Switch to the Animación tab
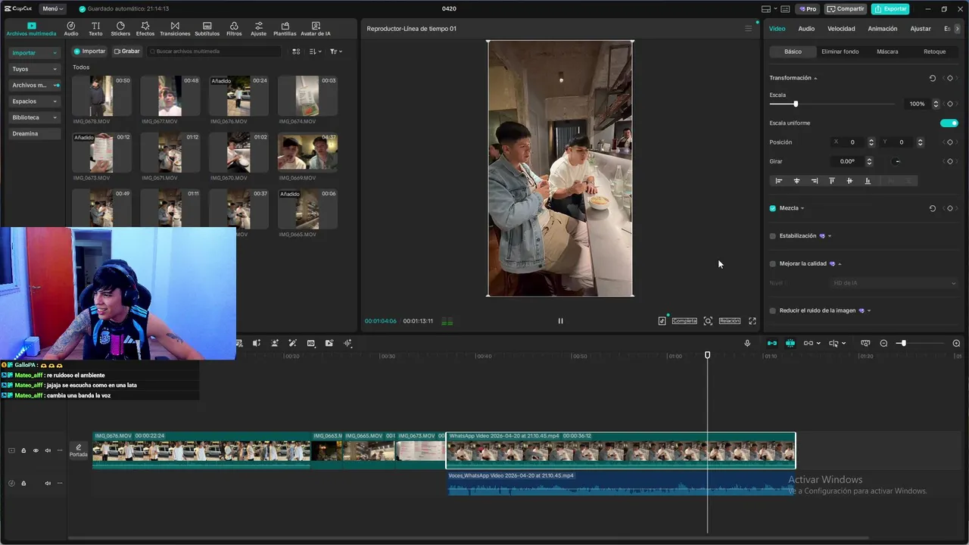Viewport: 969px width, 545px height. click(883, 29)
